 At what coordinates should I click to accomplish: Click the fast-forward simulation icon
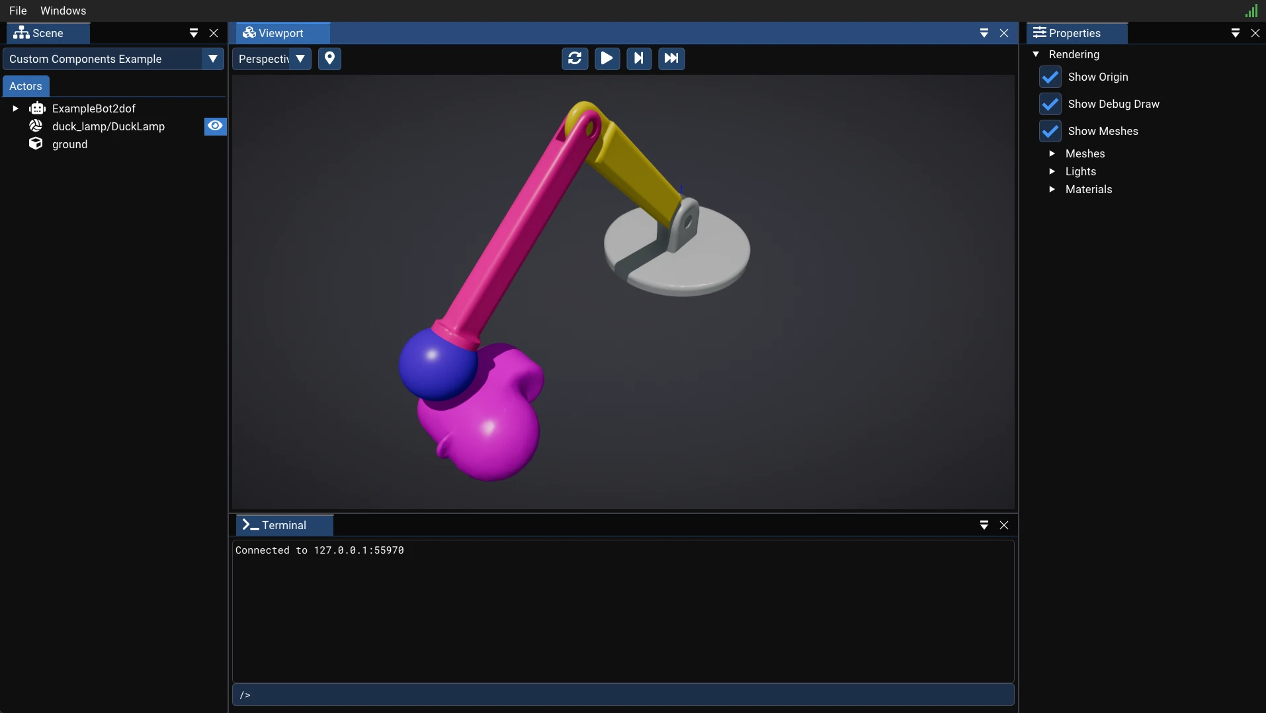coord(671,58)
